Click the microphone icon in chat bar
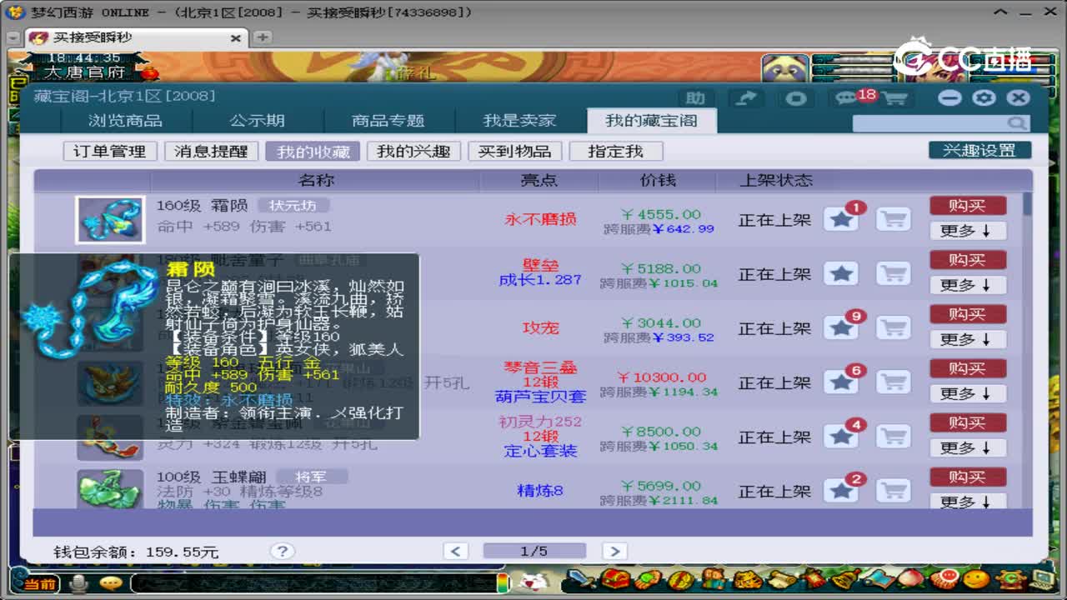This screenshot has height=600, width=1067. coord(80,583)
